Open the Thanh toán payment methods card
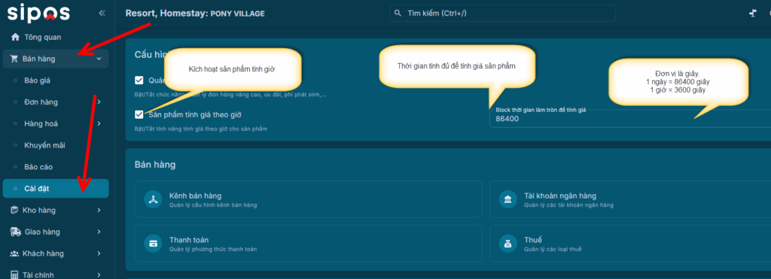 308,244
